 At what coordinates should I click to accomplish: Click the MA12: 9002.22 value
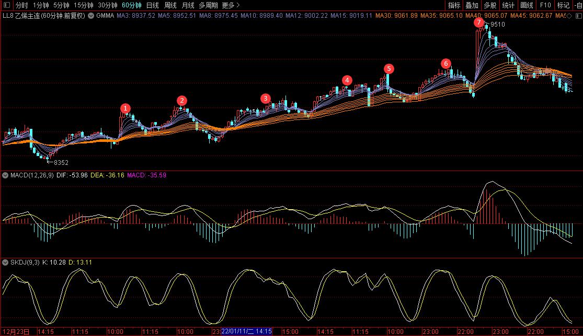(x=307, y=16)
